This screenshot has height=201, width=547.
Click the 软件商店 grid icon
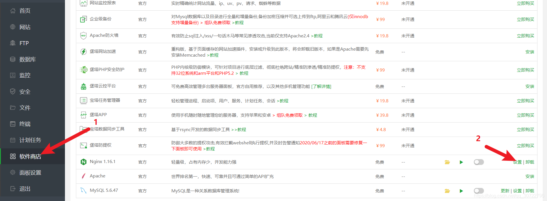13,156
